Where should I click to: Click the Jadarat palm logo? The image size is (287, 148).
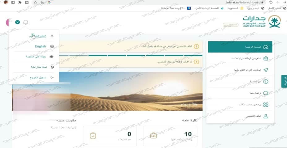pyautogui.click(x=275, y=21)
